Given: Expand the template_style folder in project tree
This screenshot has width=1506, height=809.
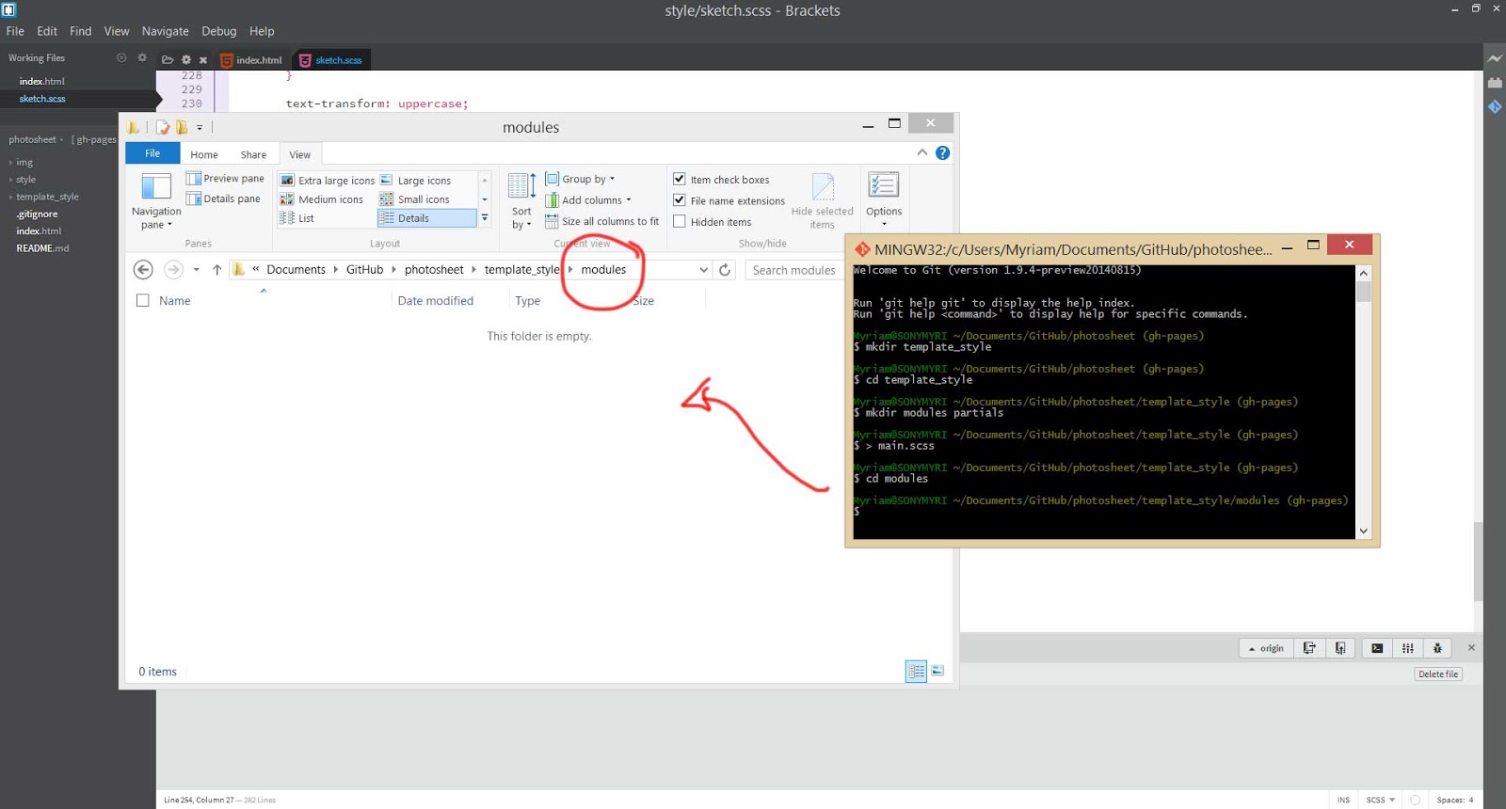Looking at the screenshot, I should click(10, 198).
